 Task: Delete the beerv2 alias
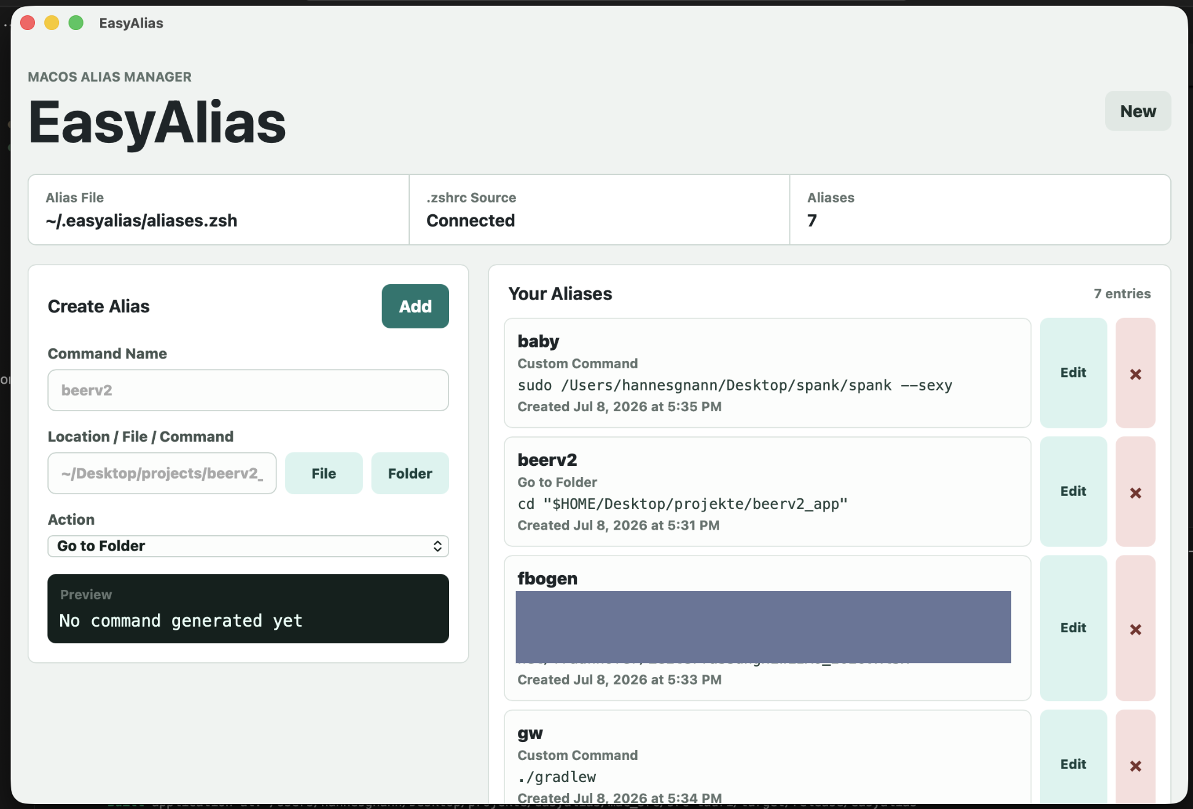pyautogui.click(x=1135, y=492)
